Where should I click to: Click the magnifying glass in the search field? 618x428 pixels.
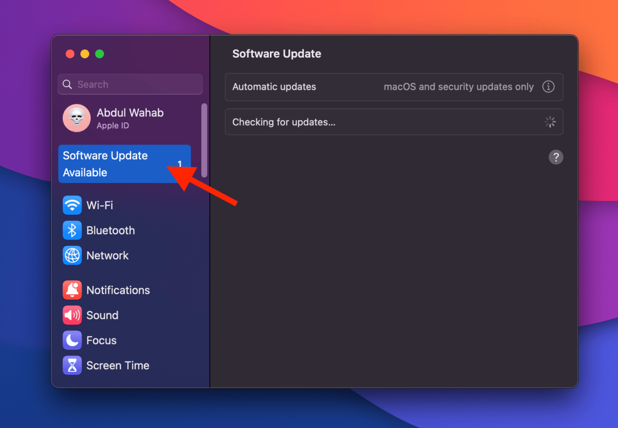[67, 84]
